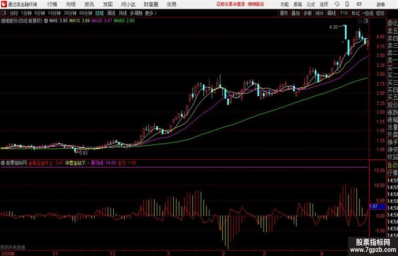Open the 发现 menu
Viewport: 398px width, 256px height.
click(x=107, y=4)
